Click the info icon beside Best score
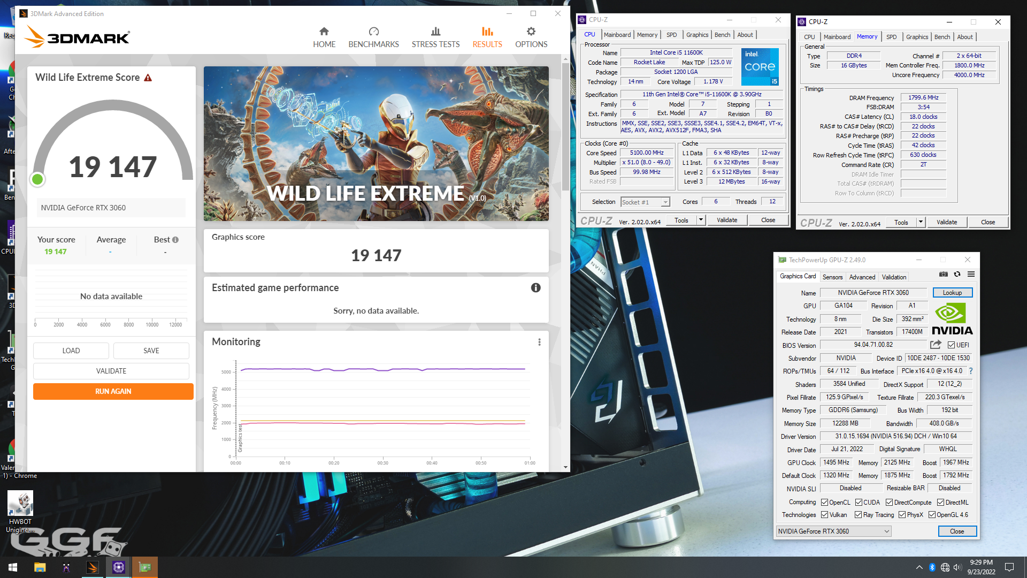Viewport: 1027px width, 578px height. tap(175, 240)
